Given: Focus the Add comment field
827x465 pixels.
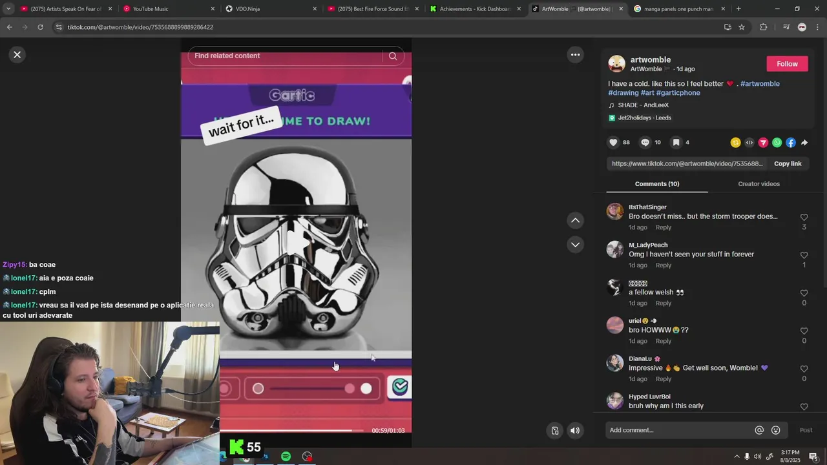Looking at the screenshot, I should pyautogui.click(x=678, y=430).
